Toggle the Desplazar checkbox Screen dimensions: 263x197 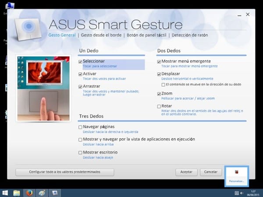pyautogui.click(x=159, y=74)
